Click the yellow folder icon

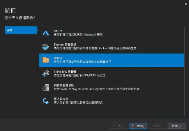45,60
